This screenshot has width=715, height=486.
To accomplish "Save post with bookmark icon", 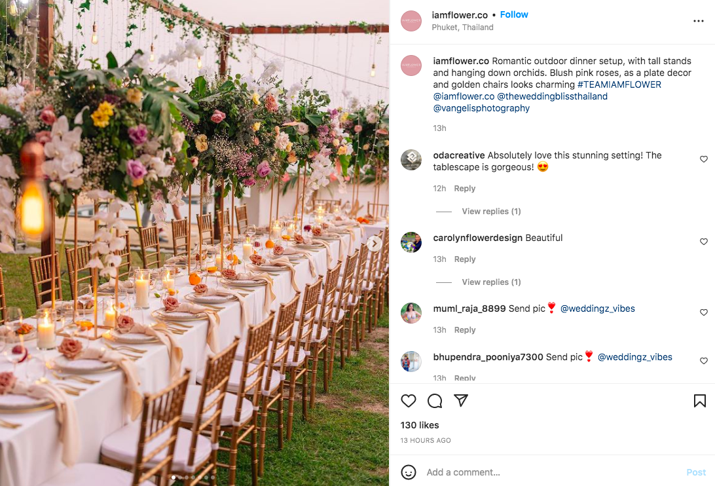I will pyautogui.click(x=699, y=401).
